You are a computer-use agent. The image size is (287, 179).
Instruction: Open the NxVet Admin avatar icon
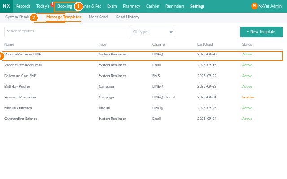pyautogui.click(x=254, y=6)
